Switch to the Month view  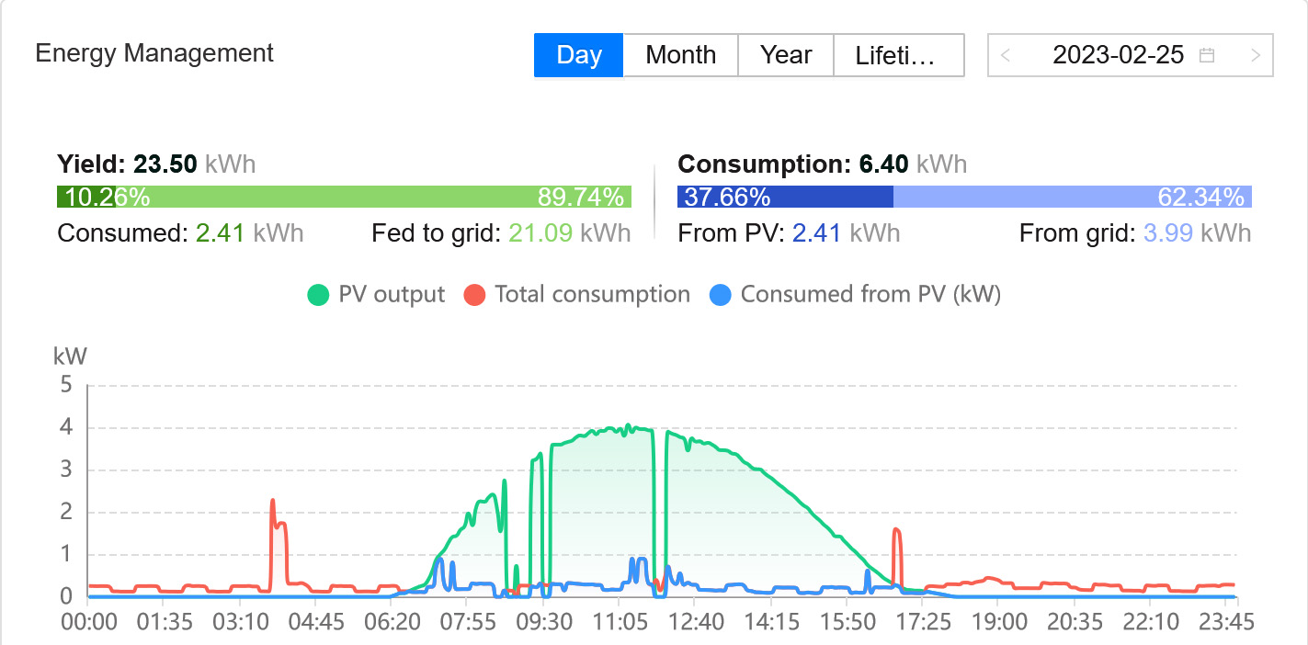680,55
